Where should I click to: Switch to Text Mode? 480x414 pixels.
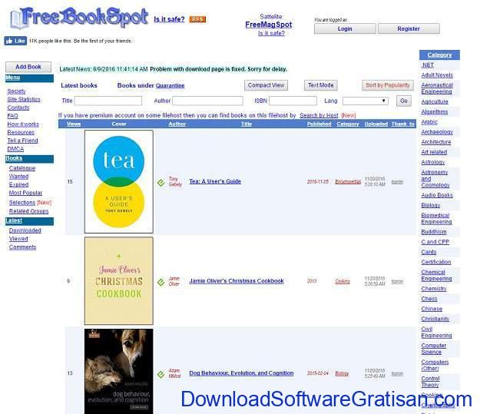pyautogui.click(x=320, y=85)
